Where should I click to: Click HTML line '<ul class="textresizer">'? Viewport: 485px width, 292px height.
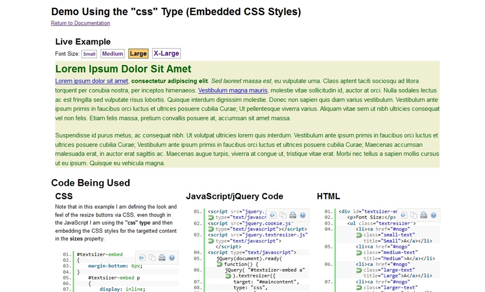coord(381,223)
